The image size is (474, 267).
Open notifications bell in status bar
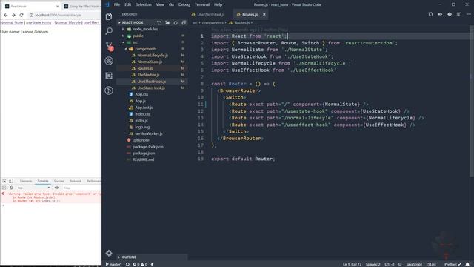click(x=467, y=264)
